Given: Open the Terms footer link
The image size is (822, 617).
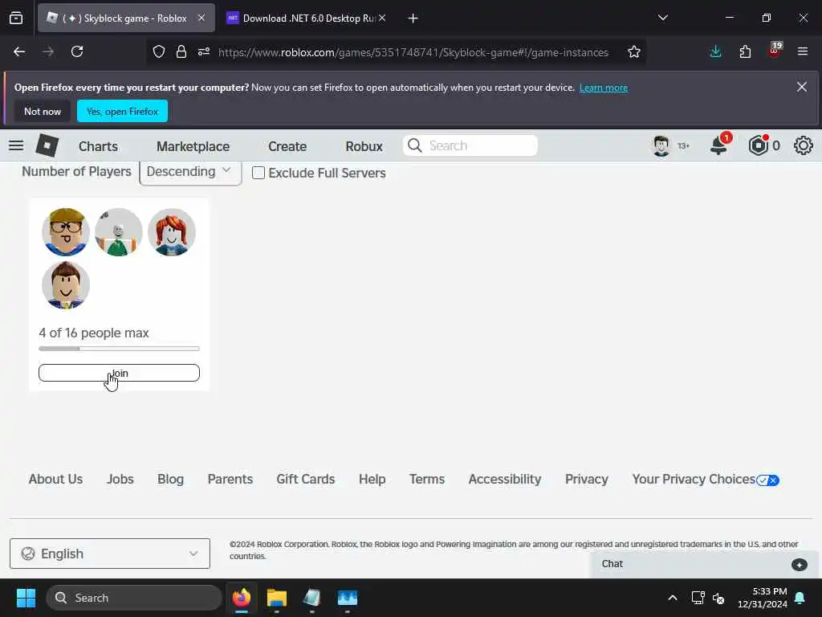Looking at the screenshot, I should coord(427,479).
